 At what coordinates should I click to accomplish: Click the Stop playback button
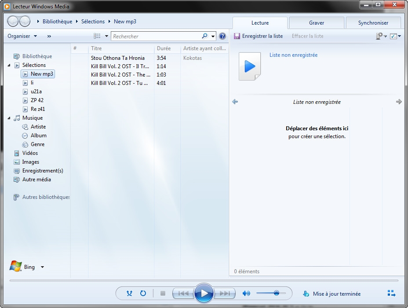point(163,293)
